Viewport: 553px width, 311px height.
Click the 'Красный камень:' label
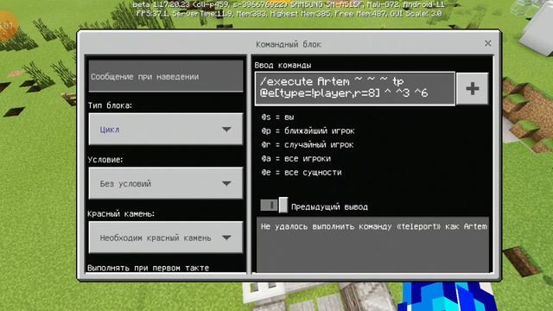click(x=121, y=213)
